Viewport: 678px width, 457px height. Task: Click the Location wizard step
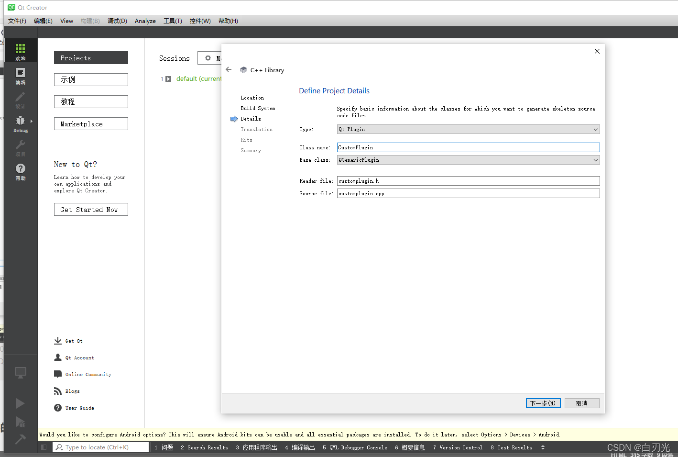[252, 98]
